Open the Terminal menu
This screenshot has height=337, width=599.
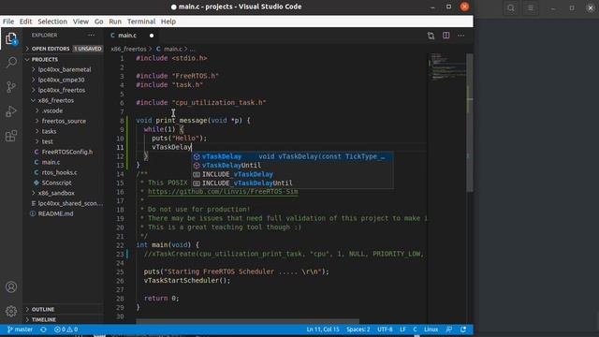141,22
